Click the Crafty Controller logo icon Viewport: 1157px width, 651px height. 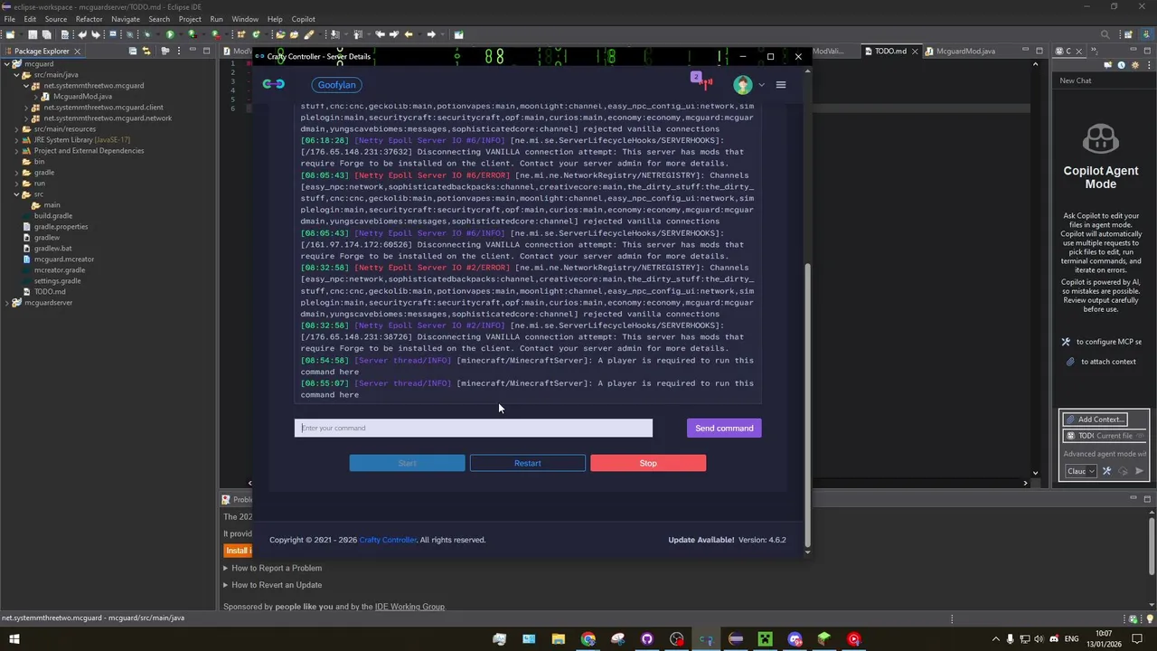(x=273, y=84)
